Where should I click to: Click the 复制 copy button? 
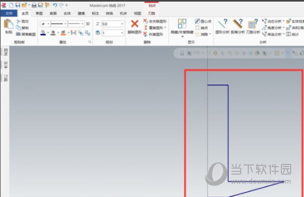tap(22, 28)
